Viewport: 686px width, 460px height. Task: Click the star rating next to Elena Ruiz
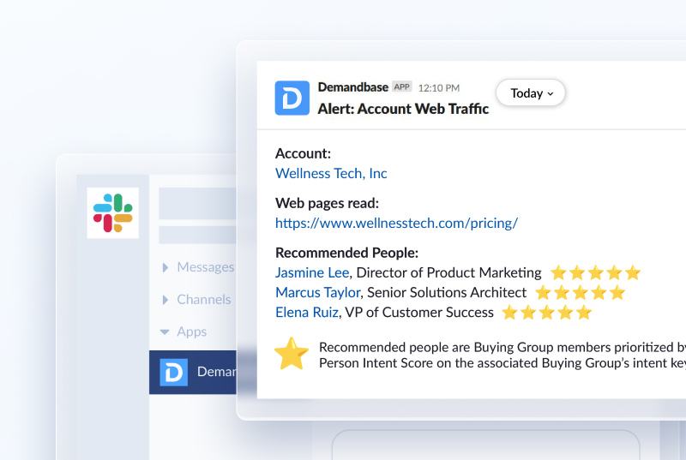pos(547,313)
